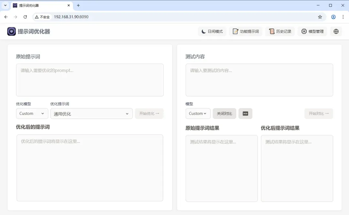Toggle the 日间模式 theme switch

point(212,31)
